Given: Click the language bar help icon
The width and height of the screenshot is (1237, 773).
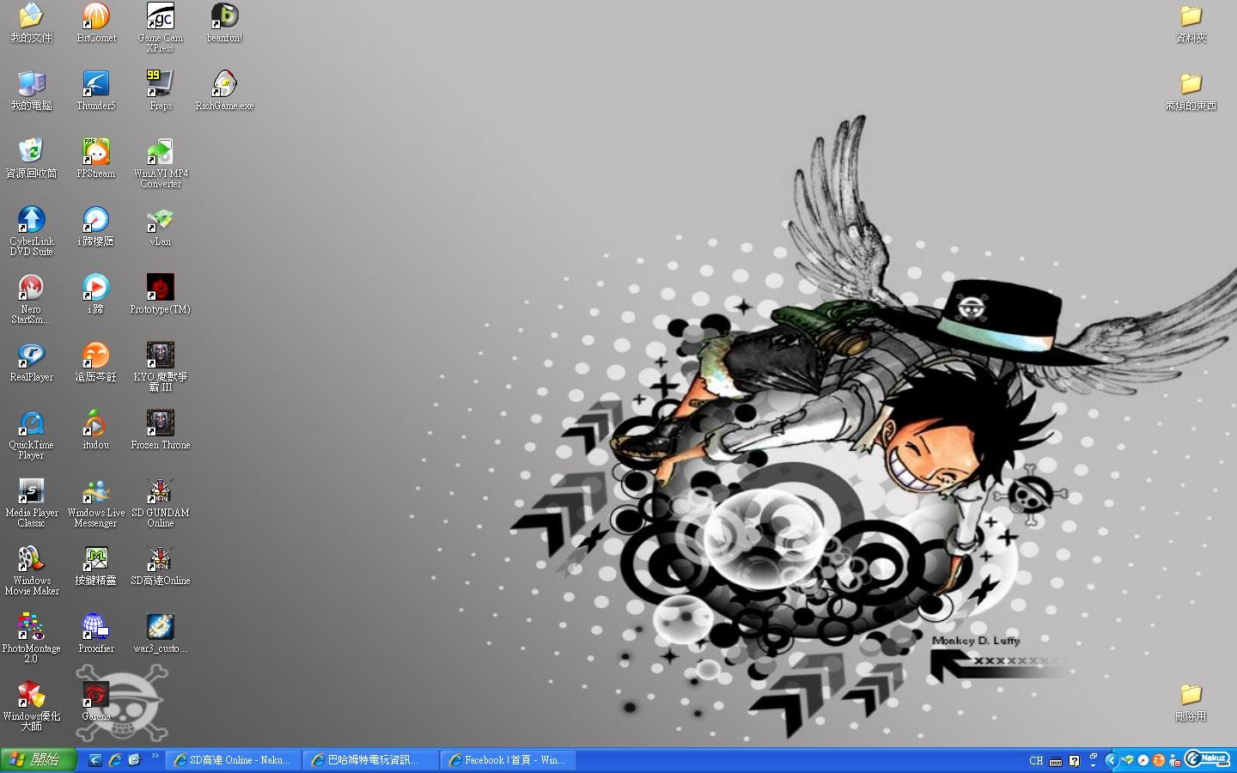Looking at the screenshot, I should [1075, 761].
